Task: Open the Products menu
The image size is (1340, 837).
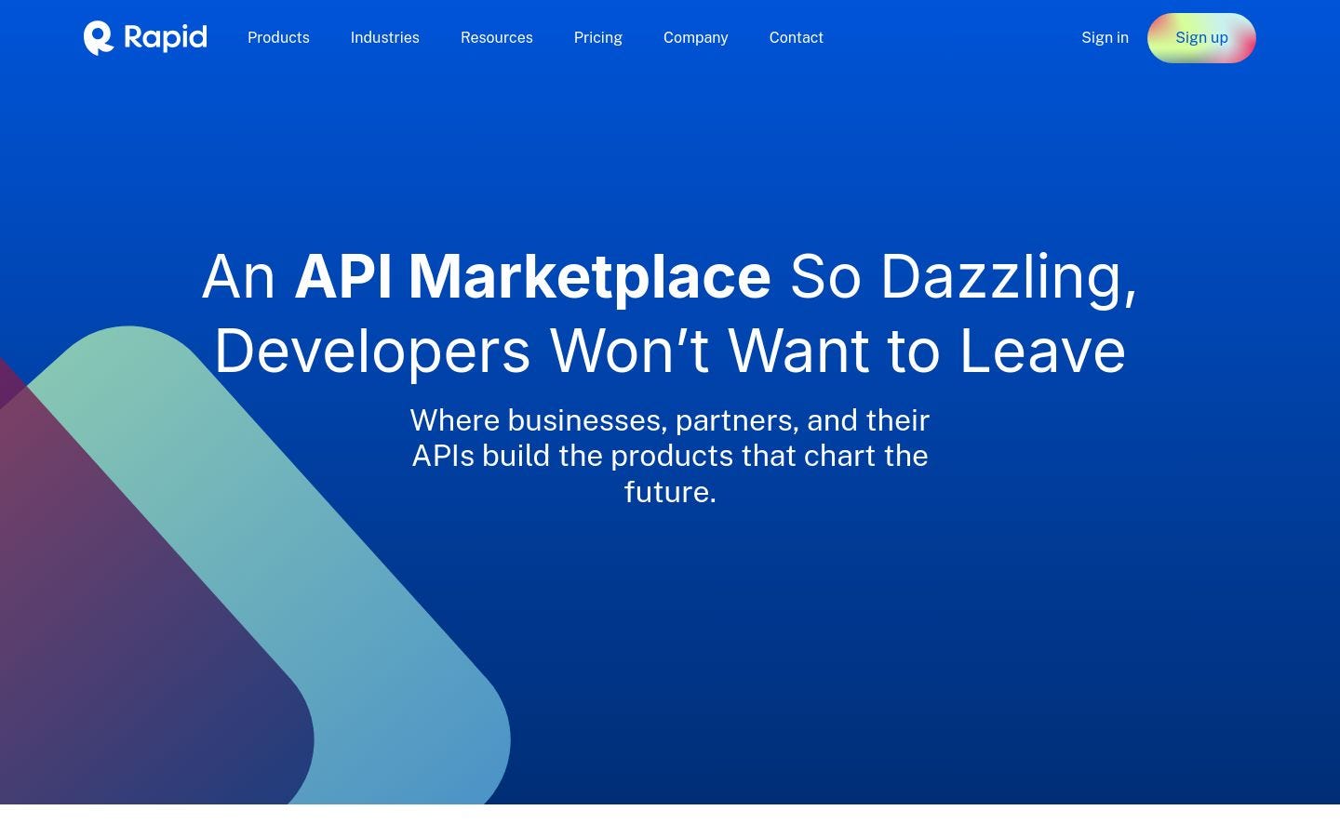Action: pyautogui.click(x=278, y=38)
